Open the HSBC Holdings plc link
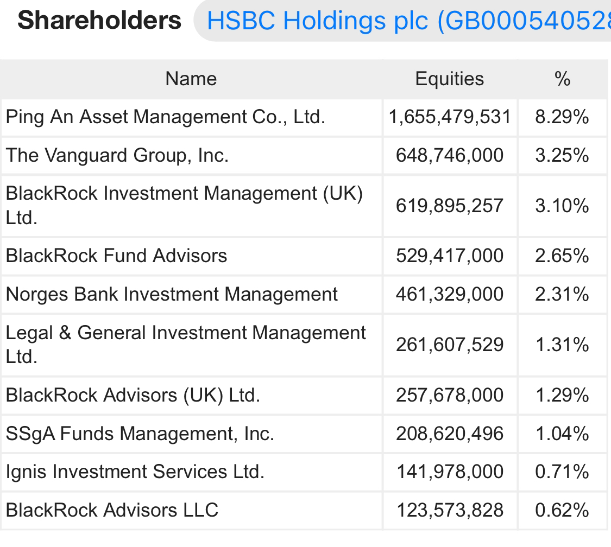 [407, 21]
